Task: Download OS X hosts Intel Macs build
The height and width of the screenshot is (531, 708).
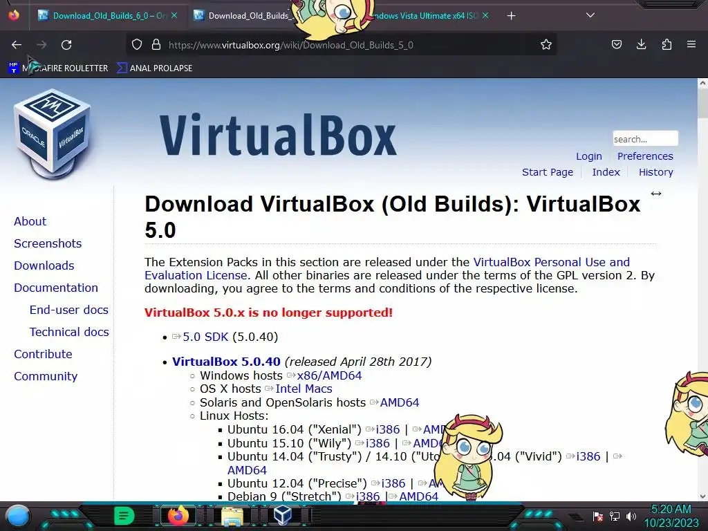Action: point(304,389)
